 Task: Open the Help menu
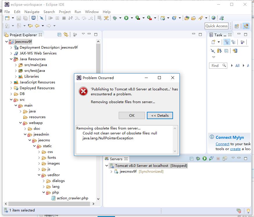tap(107, 12)
